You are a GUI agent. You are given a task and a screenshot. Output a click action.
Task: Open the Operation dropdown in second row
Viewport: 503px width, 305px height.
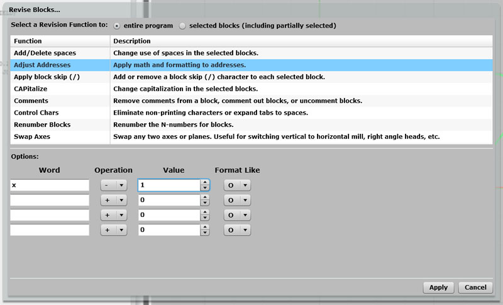tap(114, 200)
